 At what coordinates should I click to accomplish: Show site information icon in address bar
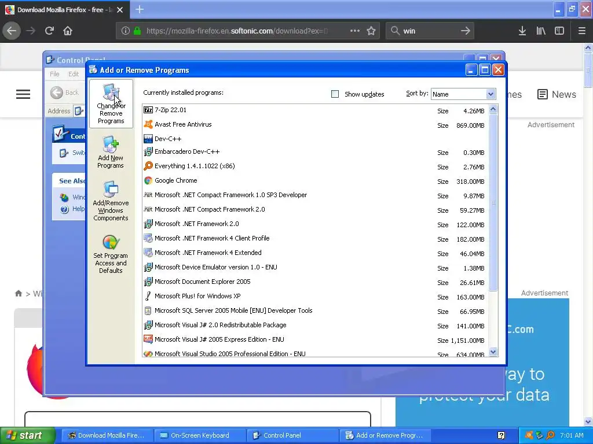(126, 31)
